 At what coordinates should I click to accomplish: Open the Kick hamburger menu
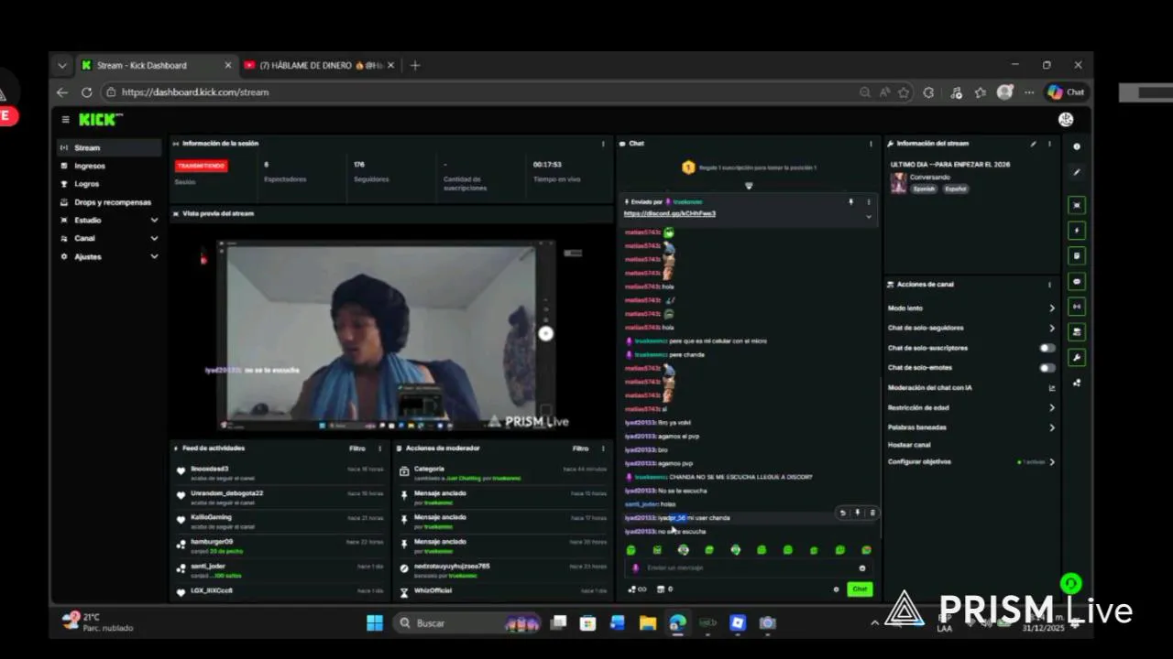pyautogui.click(x=65, y=120)
